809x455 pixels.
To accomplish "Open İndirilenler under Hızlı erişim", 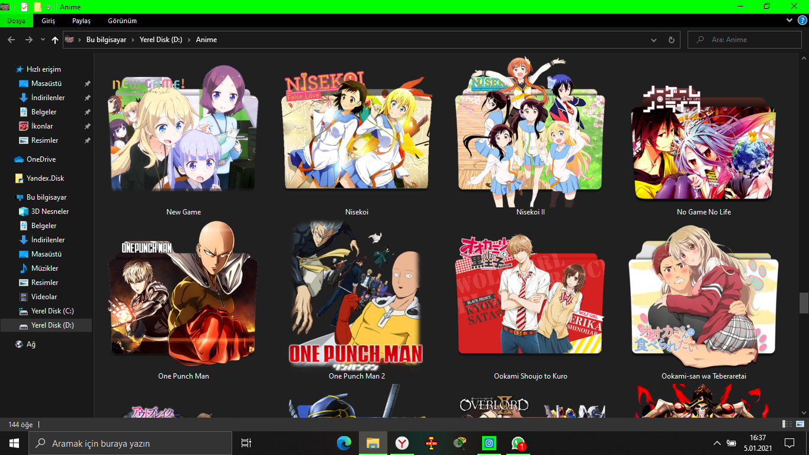I will 48,98.
